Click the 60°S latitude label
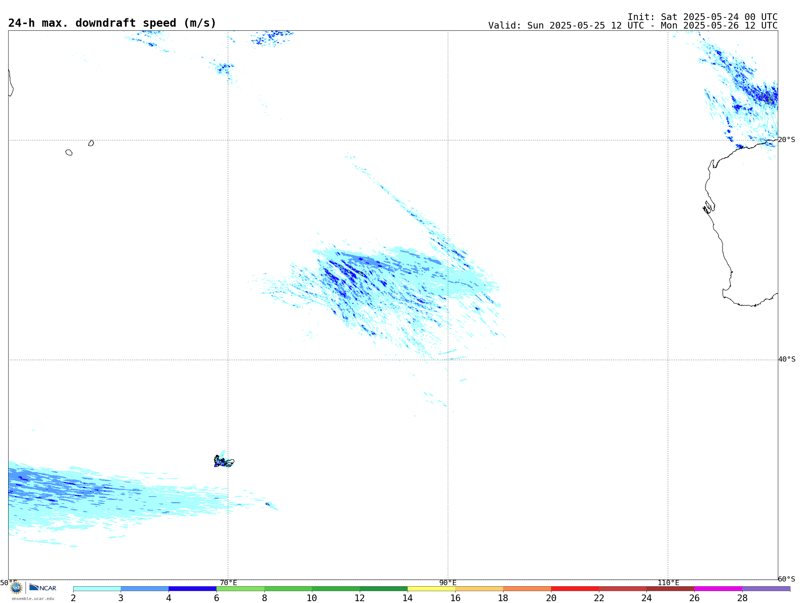 (786, 579)
